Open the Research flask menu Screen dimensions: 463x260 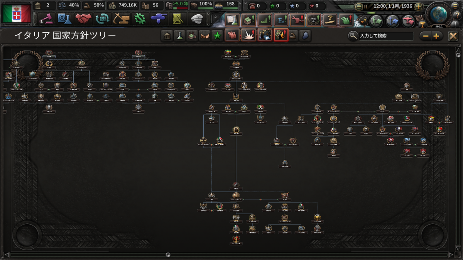tap(64, 18)
